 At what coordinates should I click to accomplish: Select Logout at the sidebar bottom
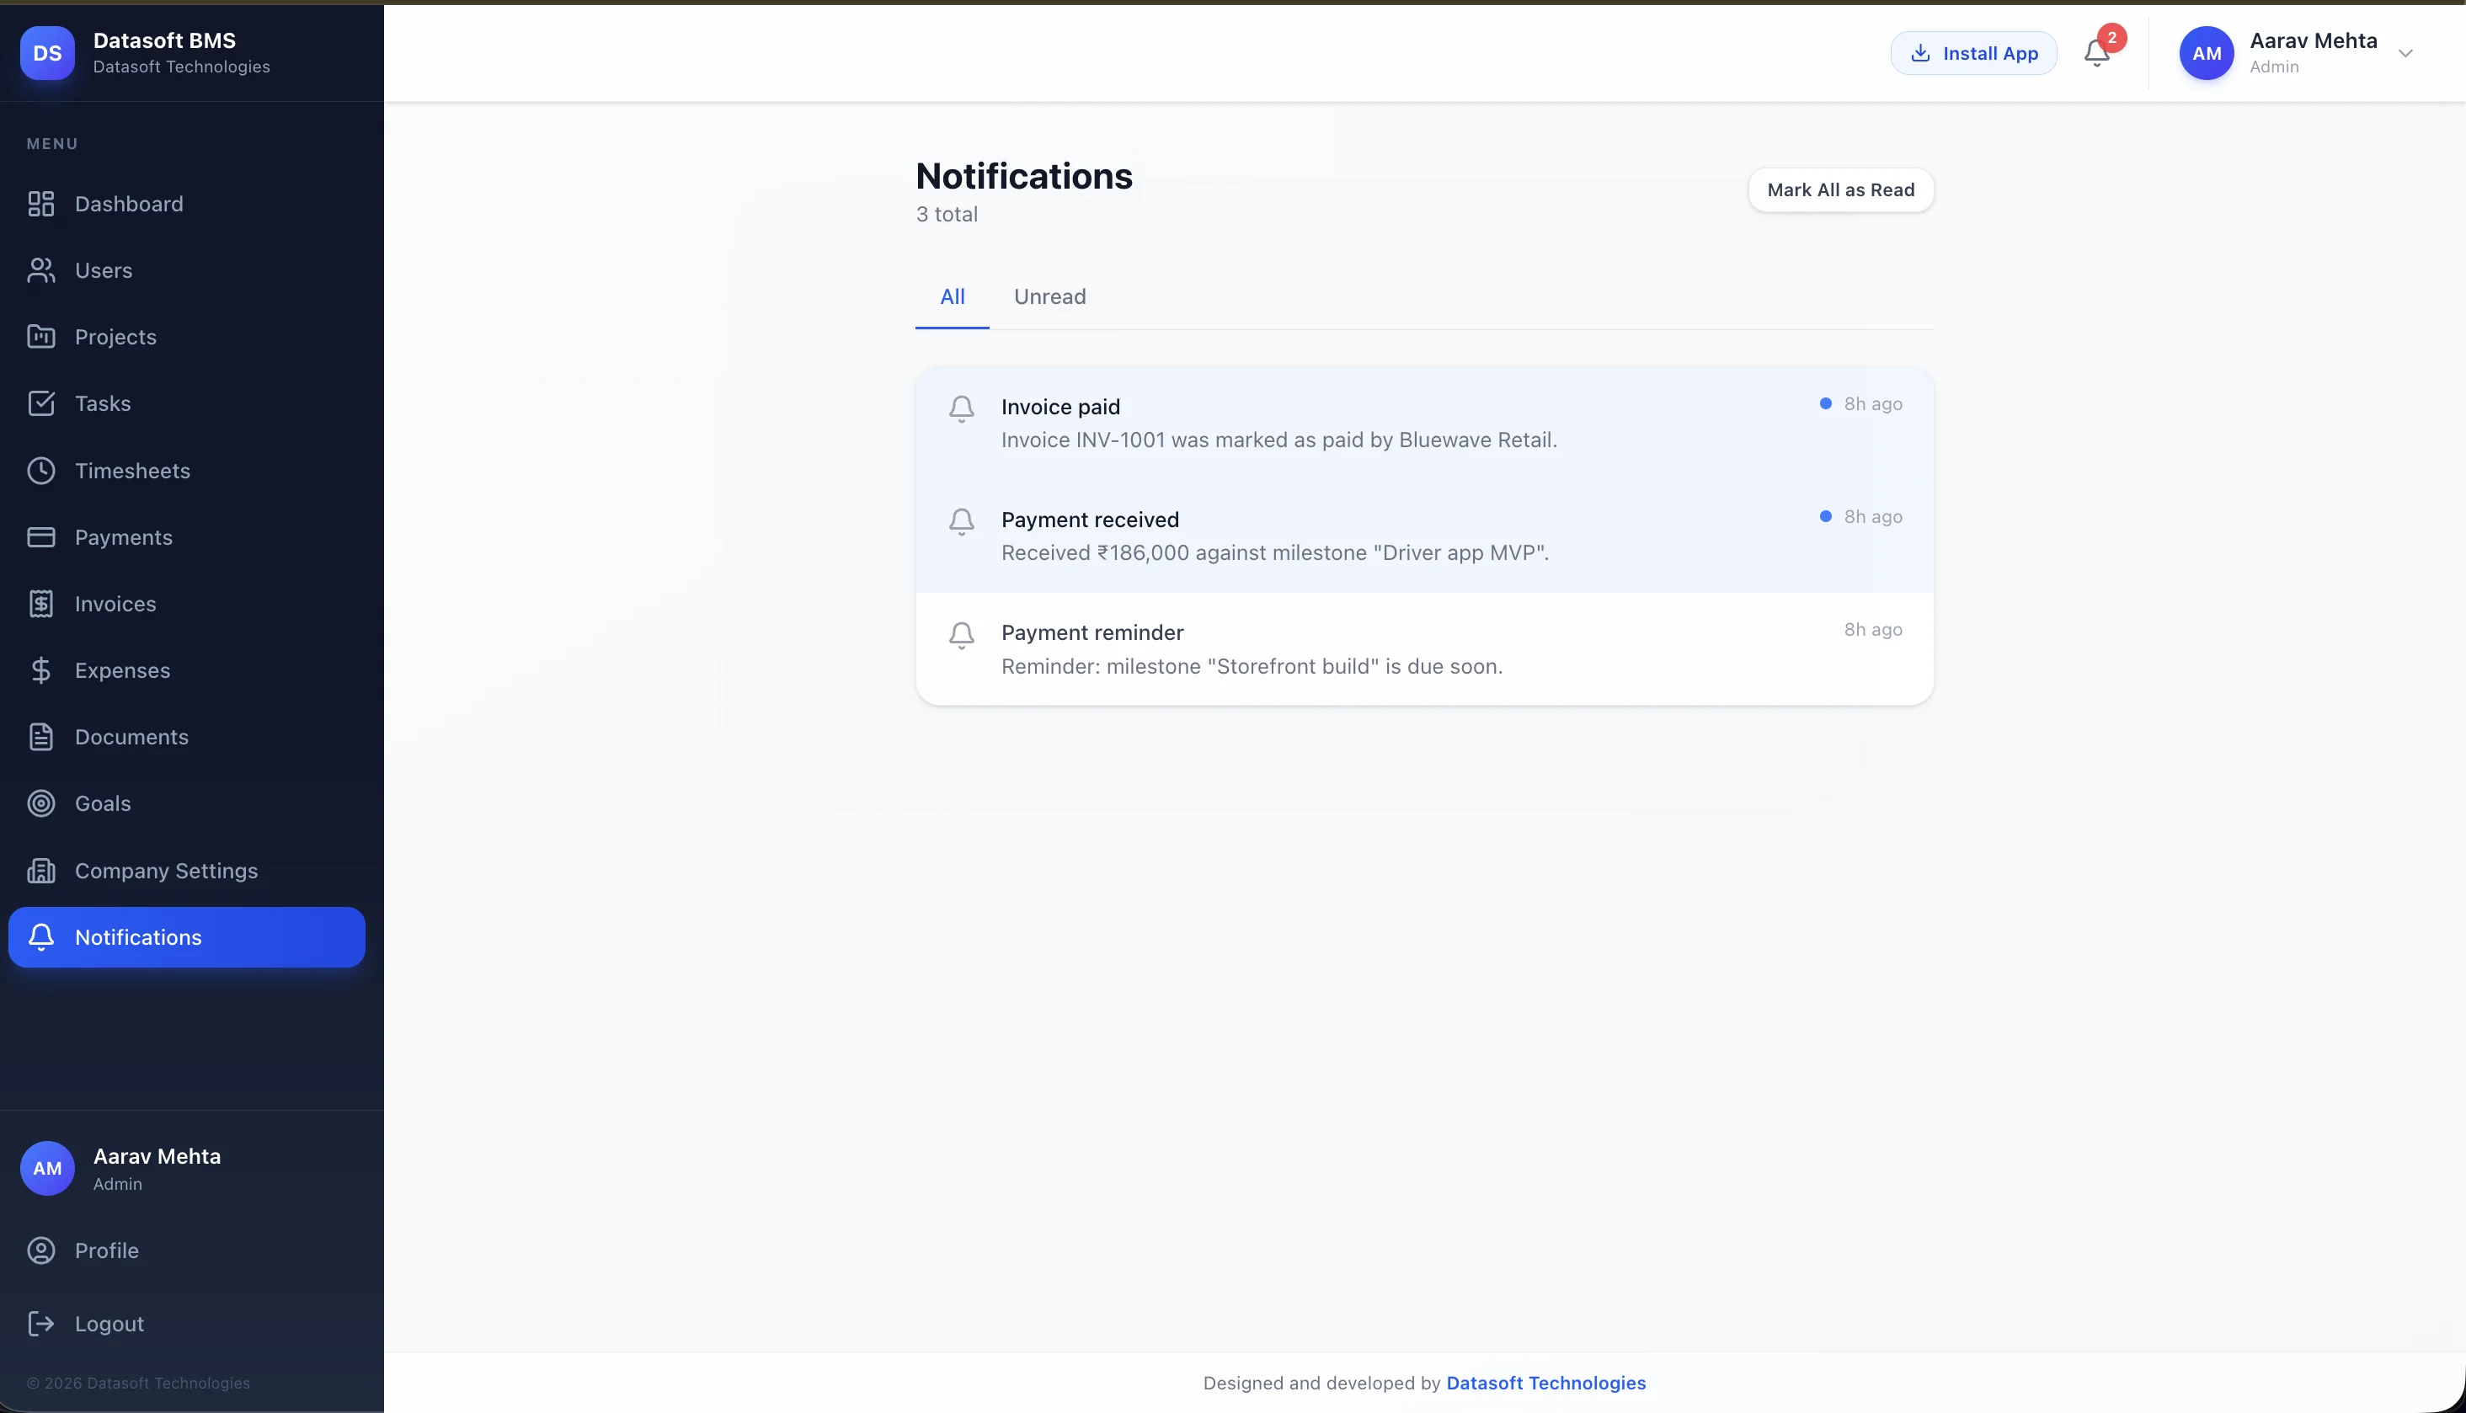click(109, 1323)
